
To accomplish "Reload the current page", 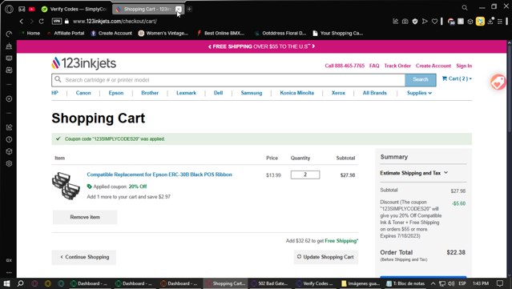I will tap(41, 21).
